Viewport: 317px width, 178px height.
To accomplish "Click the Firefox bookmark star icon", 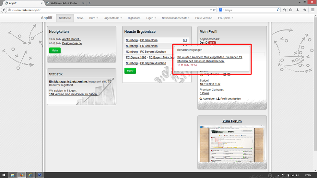I will pyautogui.click(x=284, y=10).
